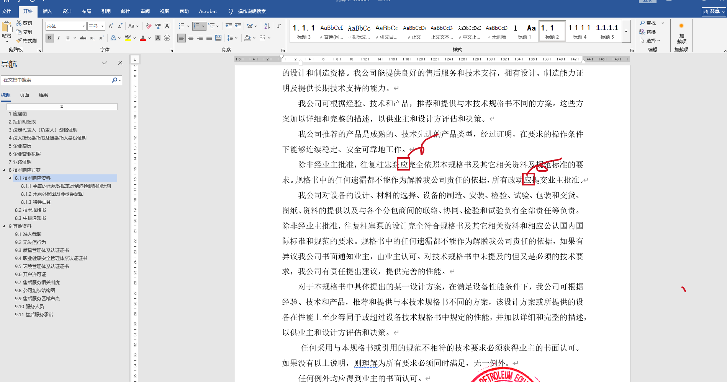Collapse the 9 其他资料 heading triangle
This screenshot has width=727, height=382.
click(x=4, y=226)
